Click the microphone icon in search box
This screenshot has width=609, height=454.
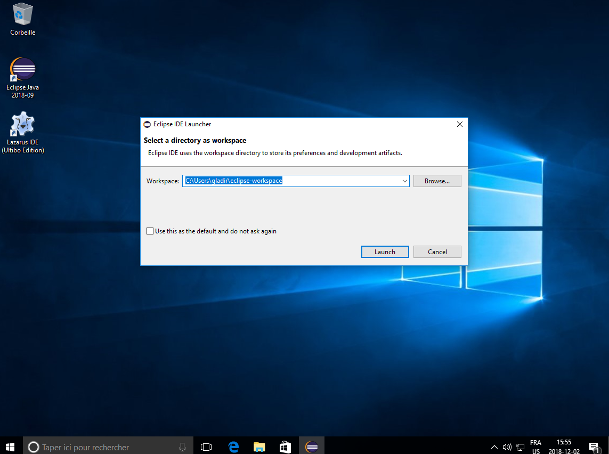pos(183,447)
